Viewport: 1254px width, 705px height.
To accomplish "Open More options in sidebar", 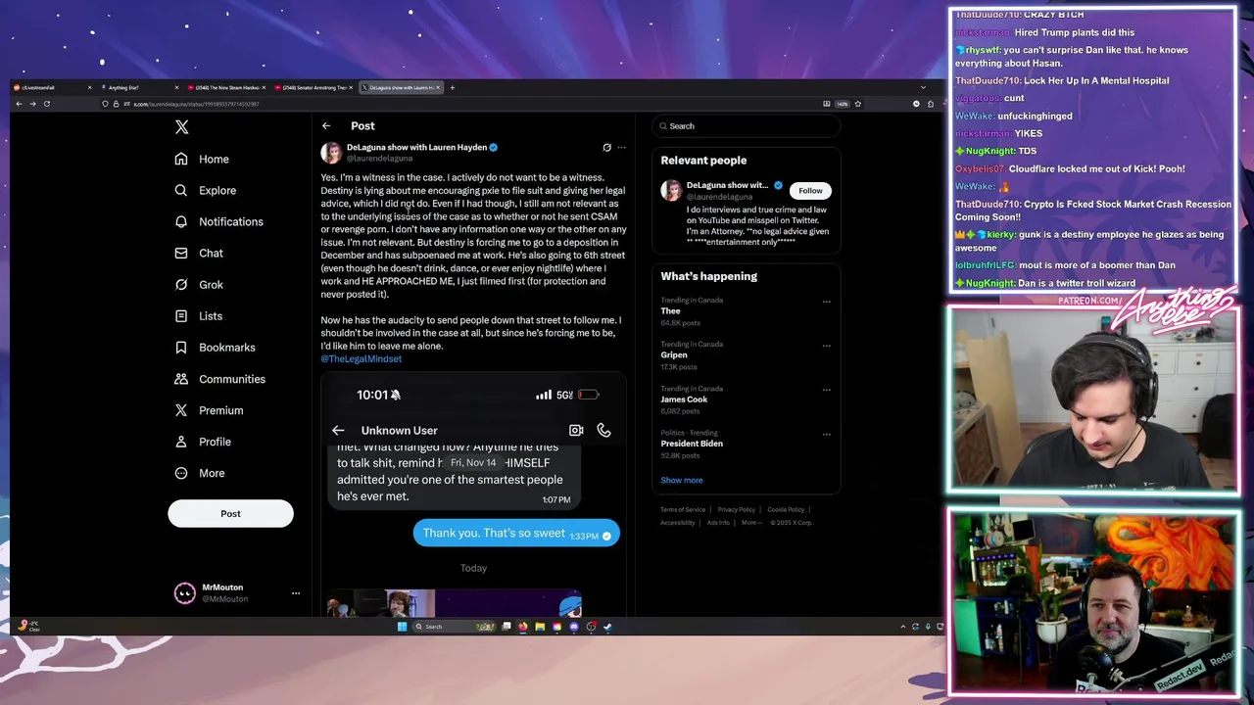I will click(x=200, y=473).
